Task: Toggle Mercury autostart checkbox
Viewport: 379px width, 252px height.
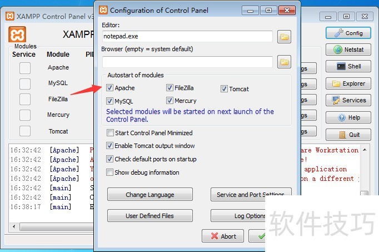Action: pyautogui.click(x=169, y=100)
